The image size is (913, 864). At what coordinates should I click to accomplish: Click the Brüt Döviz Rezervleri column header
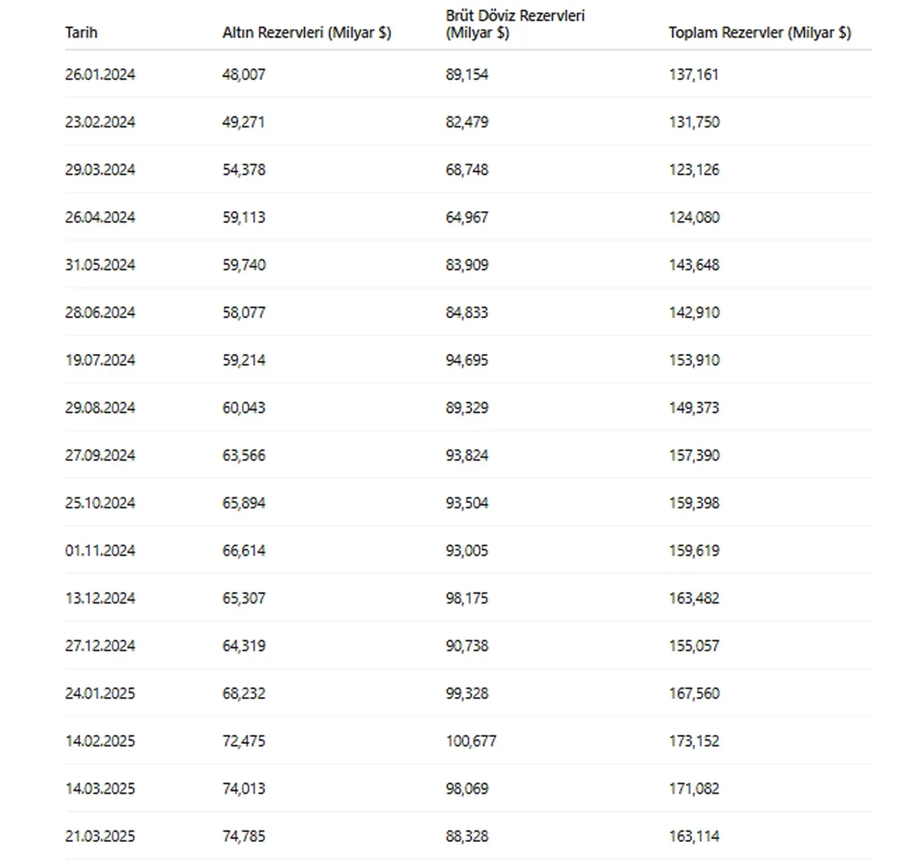click(x=515, y=24)
